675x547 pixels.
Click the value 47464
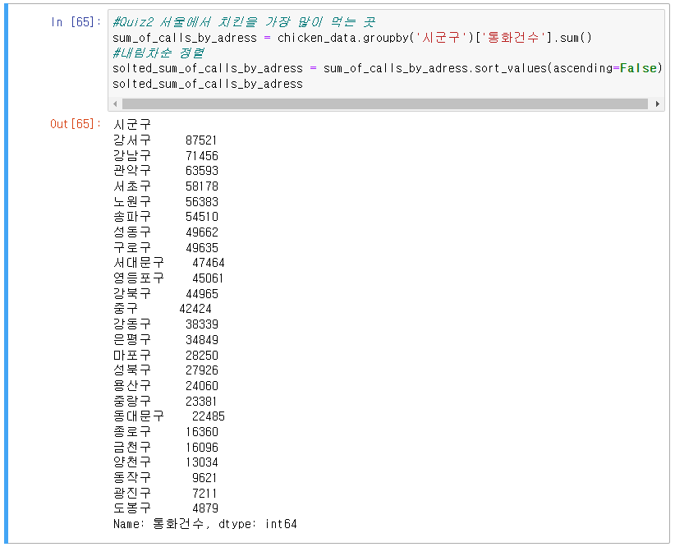pos(209,263)
